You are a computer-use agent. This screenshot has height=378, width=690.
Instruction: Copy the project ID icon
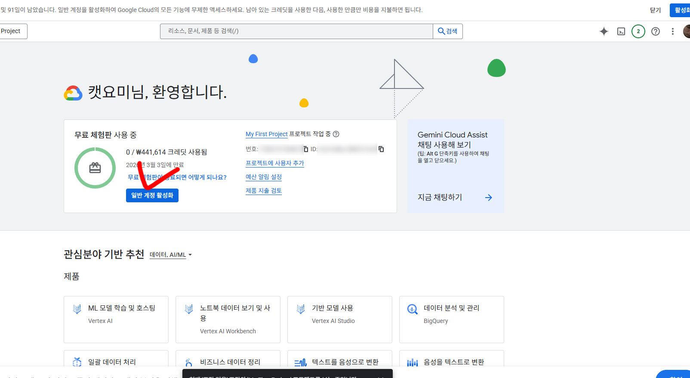click(381, 149)
